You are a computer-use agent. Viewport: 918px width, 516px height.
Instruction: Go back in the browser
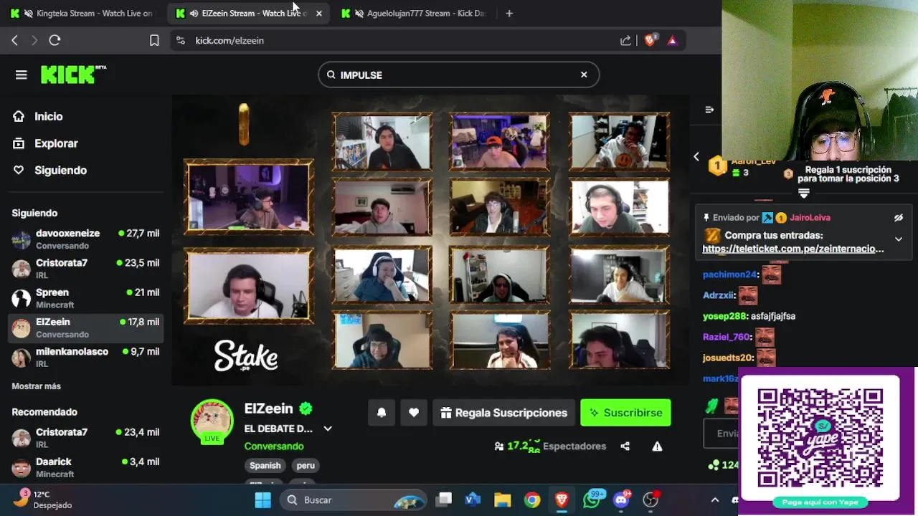14,40
